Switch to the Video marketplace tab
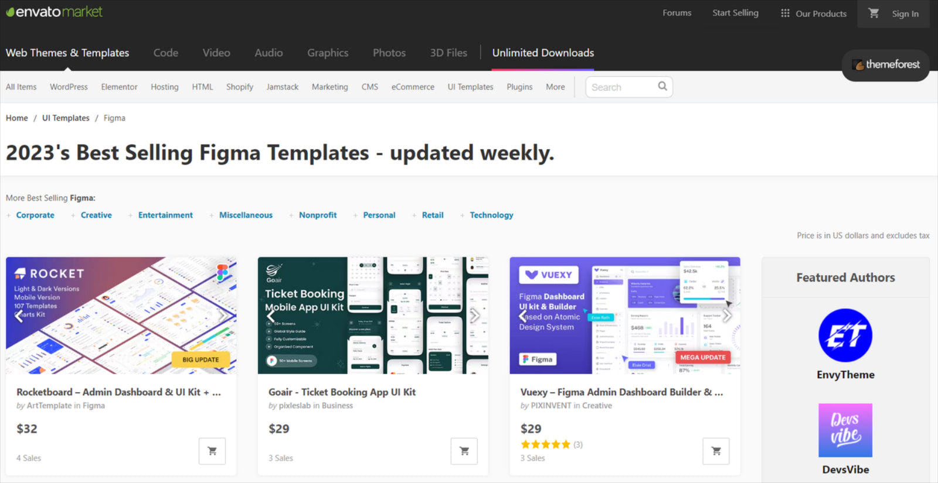This screenshot has height=483, width=938. coord(216,53)
